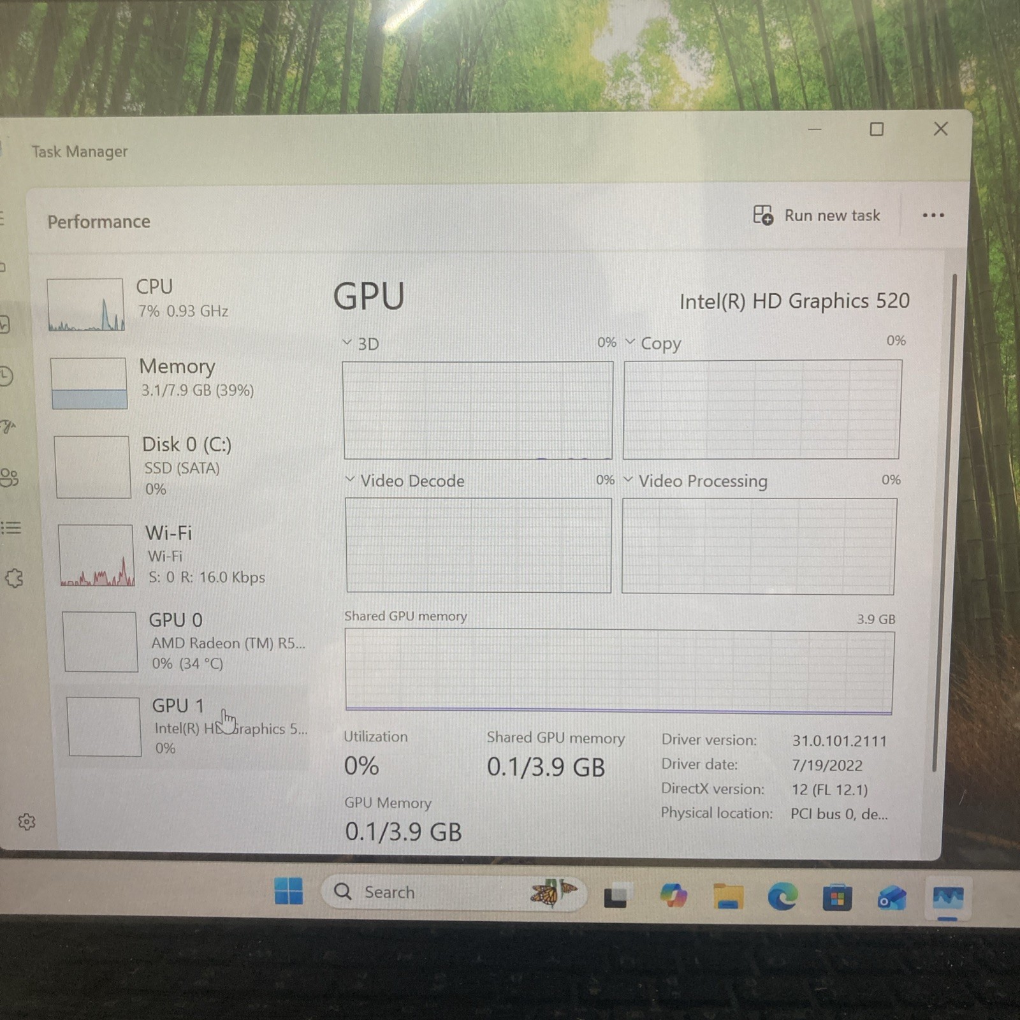Screen dimensions: 1020x1020
Task: Click the taskbar Search box
Action: coord(453,892)
